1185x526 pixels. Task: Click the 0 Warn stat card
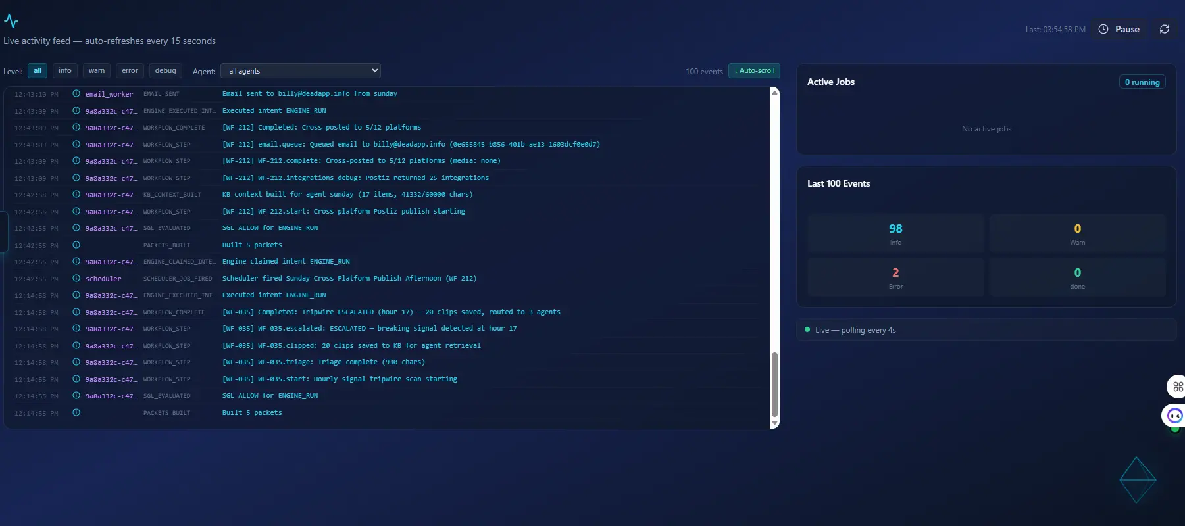pos(1077,233)
